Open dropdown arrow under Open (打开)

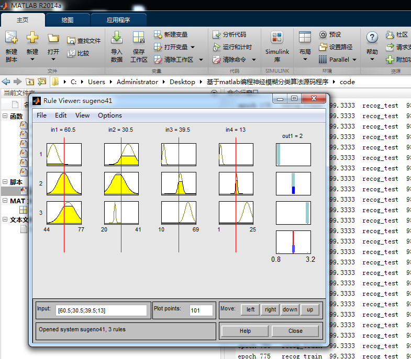53,60
